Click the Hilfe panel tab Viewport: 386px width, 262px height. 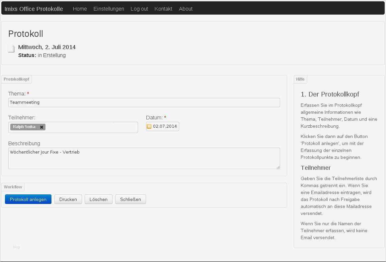300,79
